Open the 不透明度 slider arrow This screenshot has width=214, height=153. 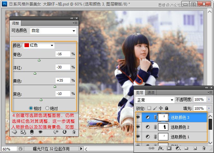pos(209,99)
